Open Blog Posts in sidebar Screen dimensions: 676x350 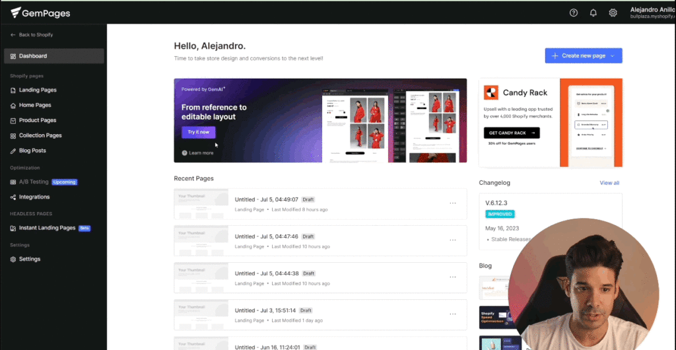[x=32, y=151]
